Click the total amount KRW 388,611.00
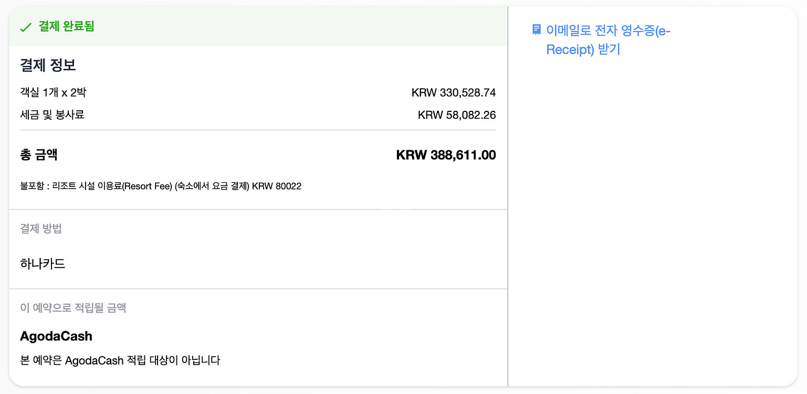807x394 pixels. [446, 155]
